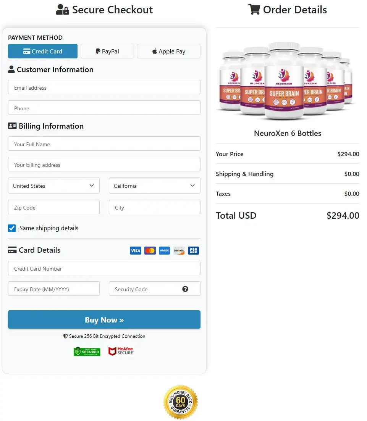Click the Credit Card Number field
The height and width of the screenshot is (421, 367).
click(104, 268)
